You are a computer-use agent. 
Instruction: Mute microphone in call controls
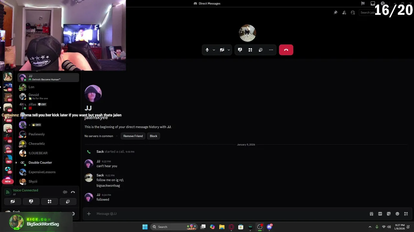pos(207,50)
